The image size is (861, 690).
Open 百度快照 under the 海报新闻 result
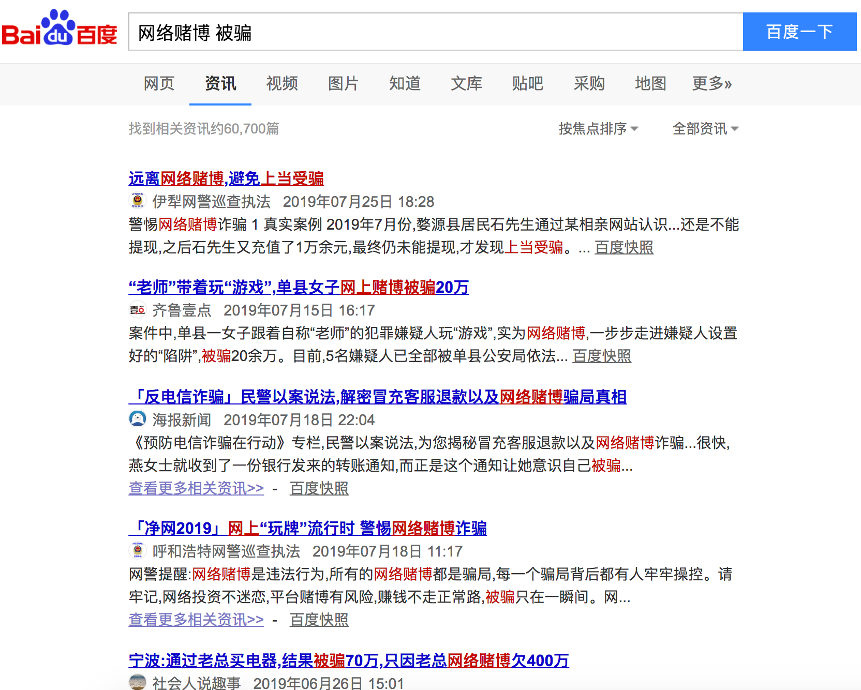click(x=319, y=488)
